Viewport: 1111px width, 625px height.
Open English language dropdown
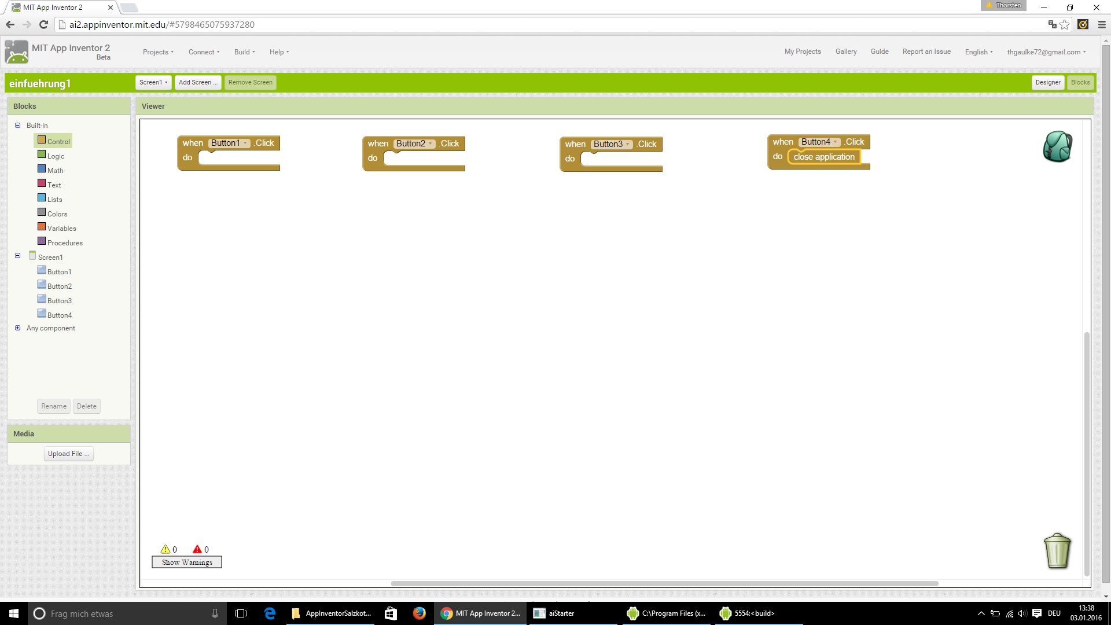click(x=978, y=52)
